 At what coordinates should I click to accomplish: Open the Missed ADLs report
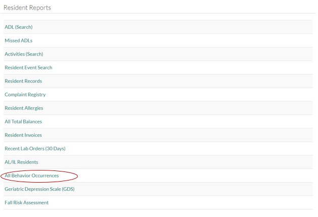[18, 40]
